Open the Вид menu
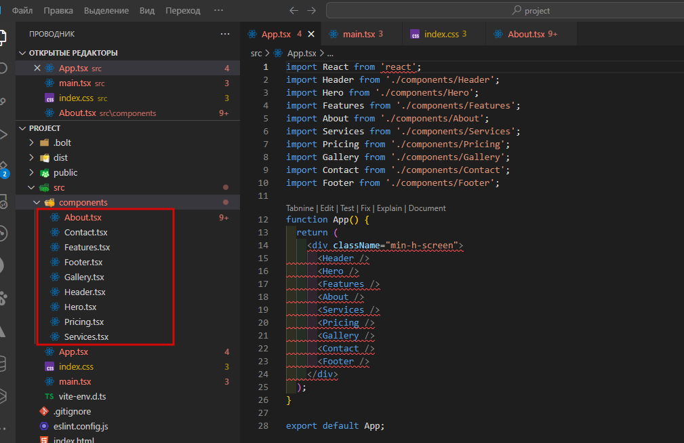Image resolution: width=684 pixels, height=443 pixels. 147,10
